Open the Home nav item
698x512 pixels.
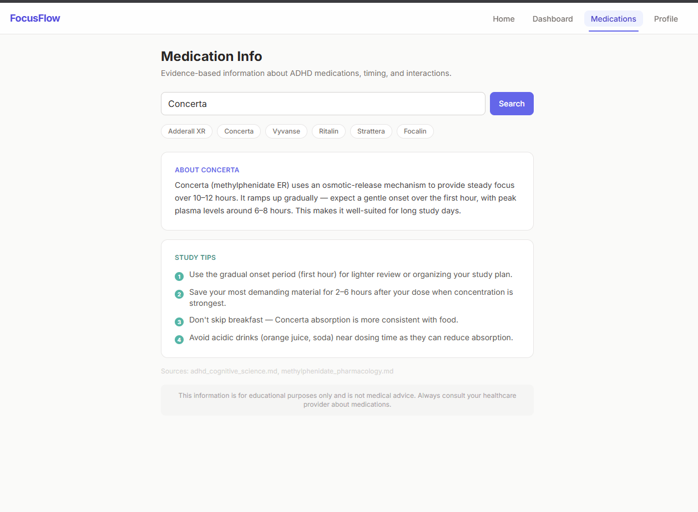tap(504, 19)
